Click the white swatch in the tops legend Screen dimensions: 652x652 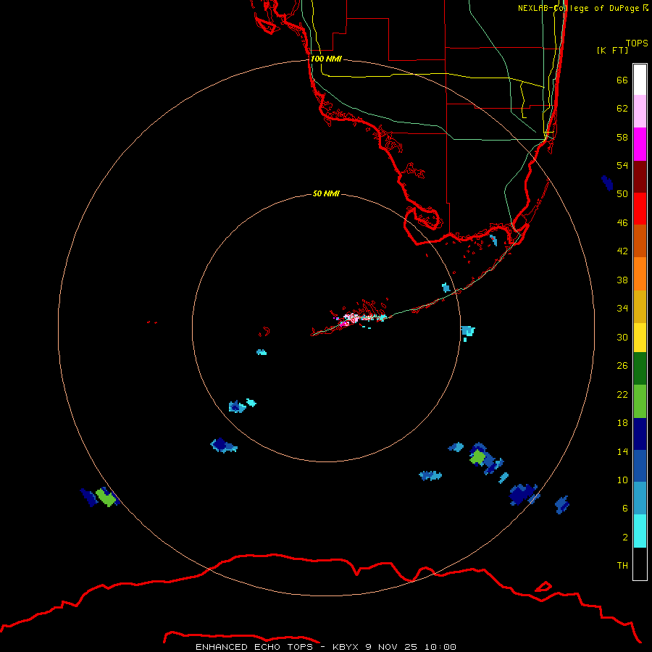tap(640, 80)
